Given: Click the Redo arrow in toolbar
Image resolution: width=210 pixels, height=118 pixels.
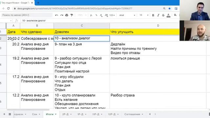Looking at the screenshot, I should click(62, 15).
